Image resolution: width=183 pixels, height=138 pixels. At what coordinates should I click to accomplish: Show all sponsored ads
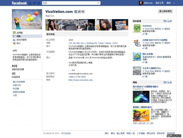[168, 82]
